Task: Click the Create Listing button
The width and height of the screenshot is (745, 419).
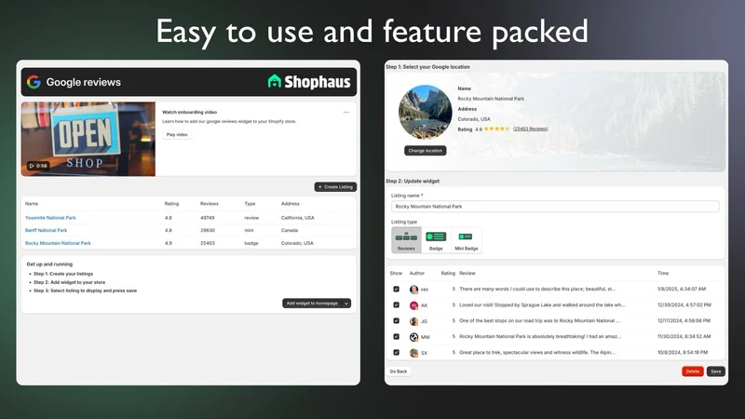Action: pyautogui.click(x=335, y=187)
